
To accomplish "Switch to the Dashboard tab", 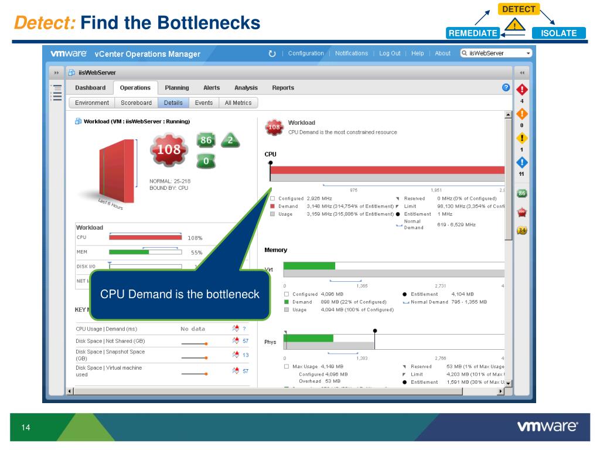I will click(x=90, y=88).
